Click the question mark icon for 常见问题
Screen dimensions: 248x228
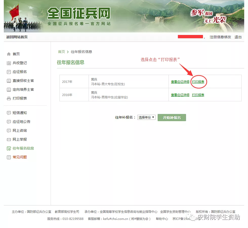[x=9, y=157]
